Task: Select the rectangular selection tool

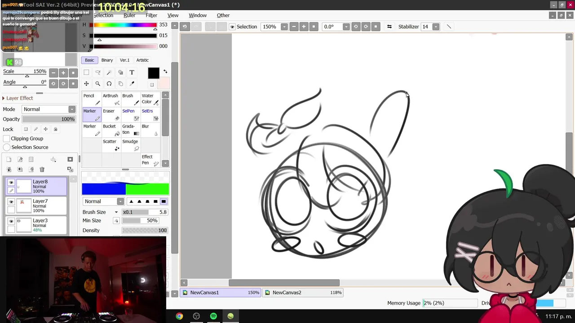Action: coord(86,72)
